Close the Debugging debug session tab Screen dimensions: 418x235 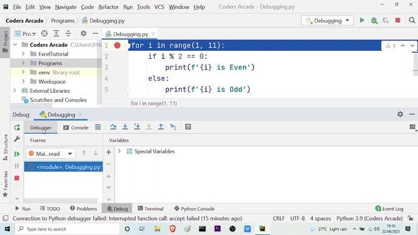coord(80,114)
